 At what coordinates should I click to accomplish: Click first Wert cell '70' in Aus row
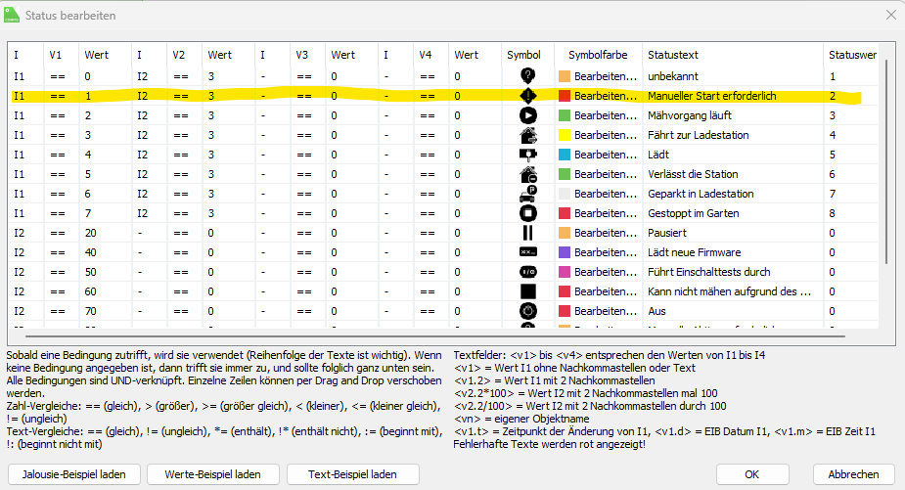[91, 311]
